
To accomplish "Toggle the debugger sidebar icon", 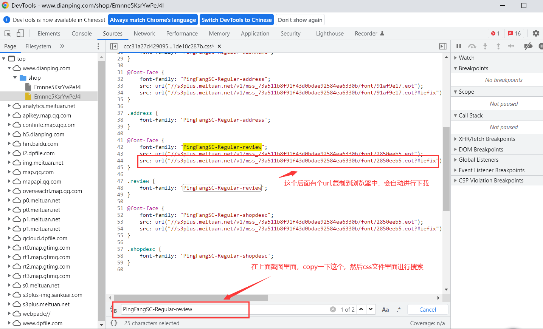I will tap(443, 46).
